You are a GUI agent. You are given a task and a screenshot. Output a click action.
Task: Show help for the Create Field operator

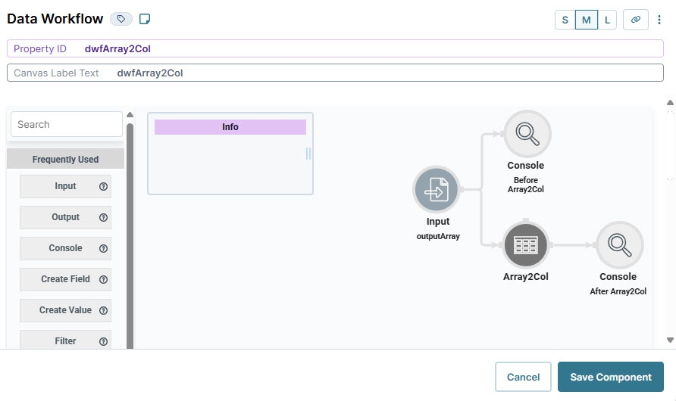104,279
